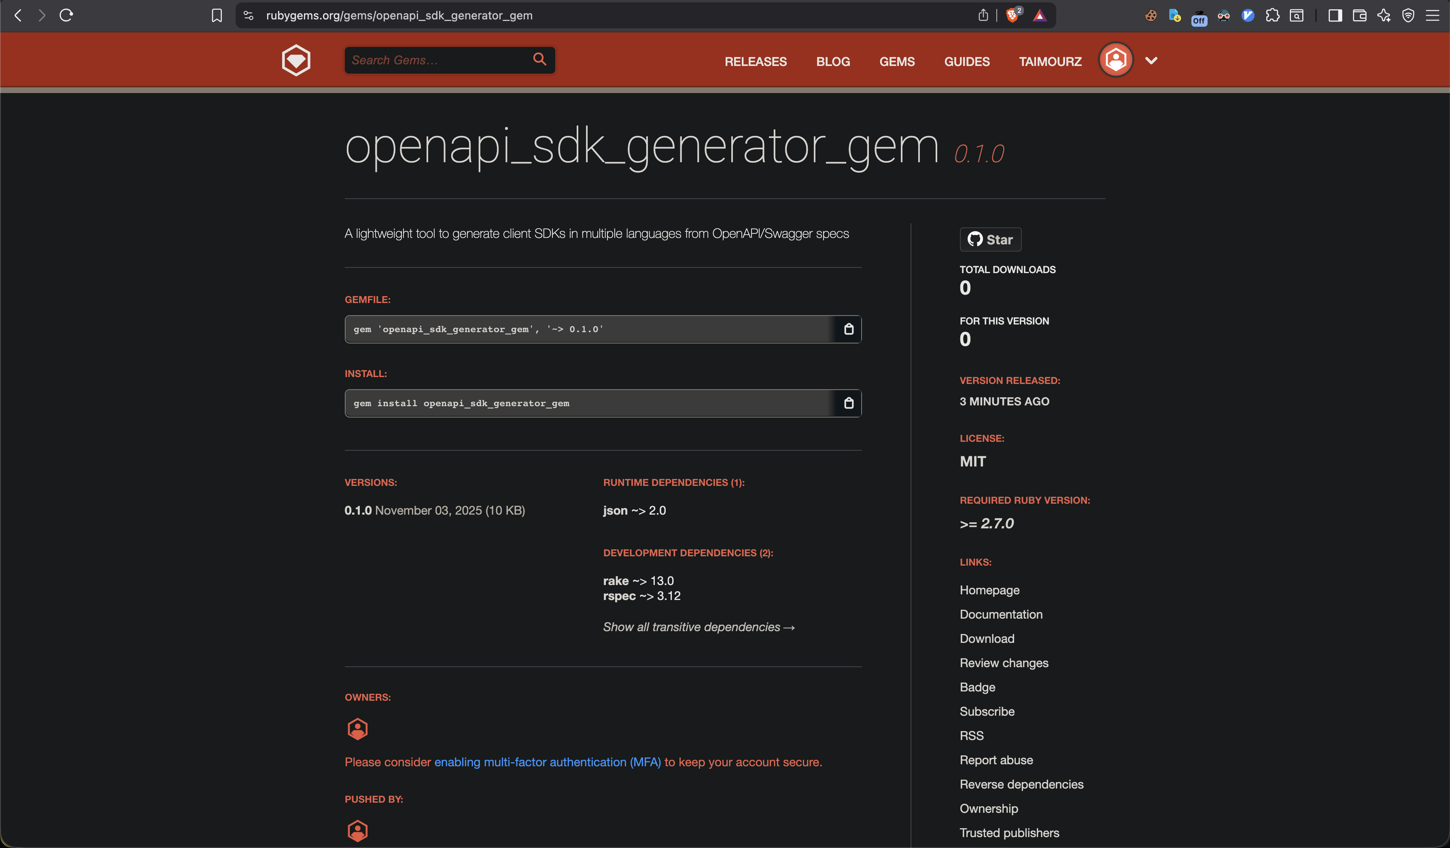Bookmark this page with bookmark icon
This screenshot has width=1450, height=848.
tap(217, 15)
